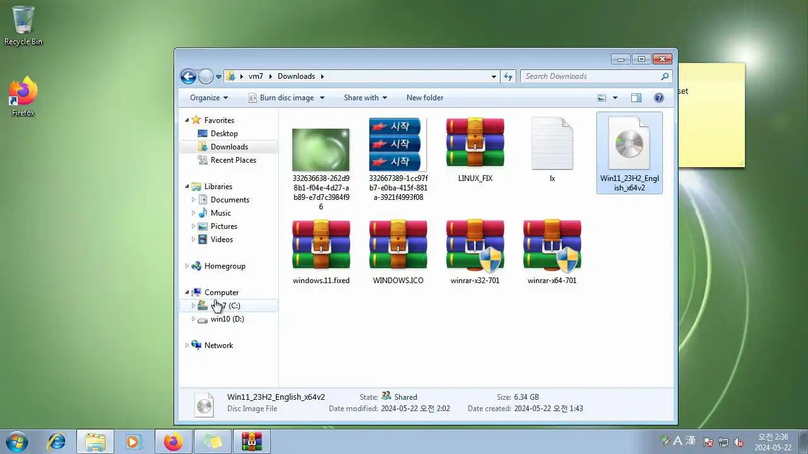Click the vm7 segment in address bar
This screenshot has width=808, height=454.
point(256,76)
